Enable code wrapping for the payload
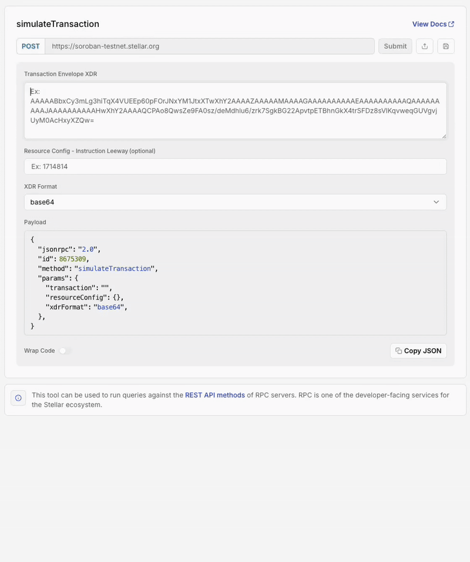470x562 pixels. (x=65, y=351)
